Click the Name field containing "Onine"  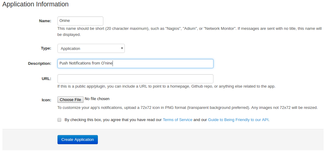point(80,21)
